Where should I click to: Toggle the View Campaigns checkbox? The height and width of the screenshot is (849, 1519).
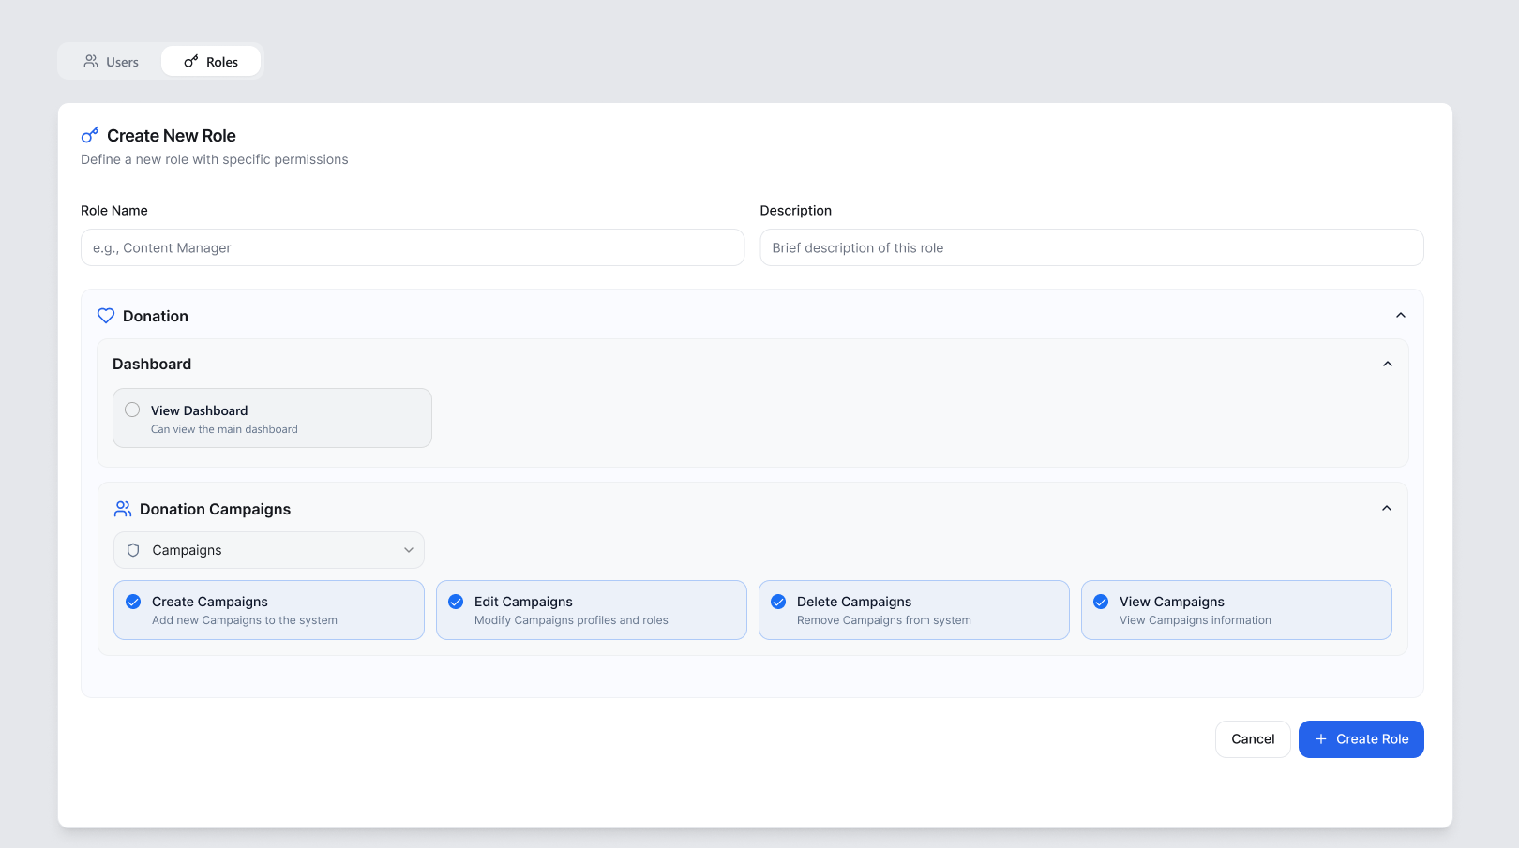click(x=1101, y=602)
